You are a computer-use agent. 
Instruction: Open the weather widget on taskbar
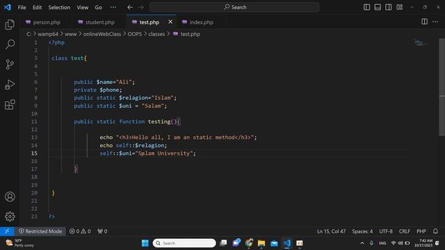click(19, 243)
